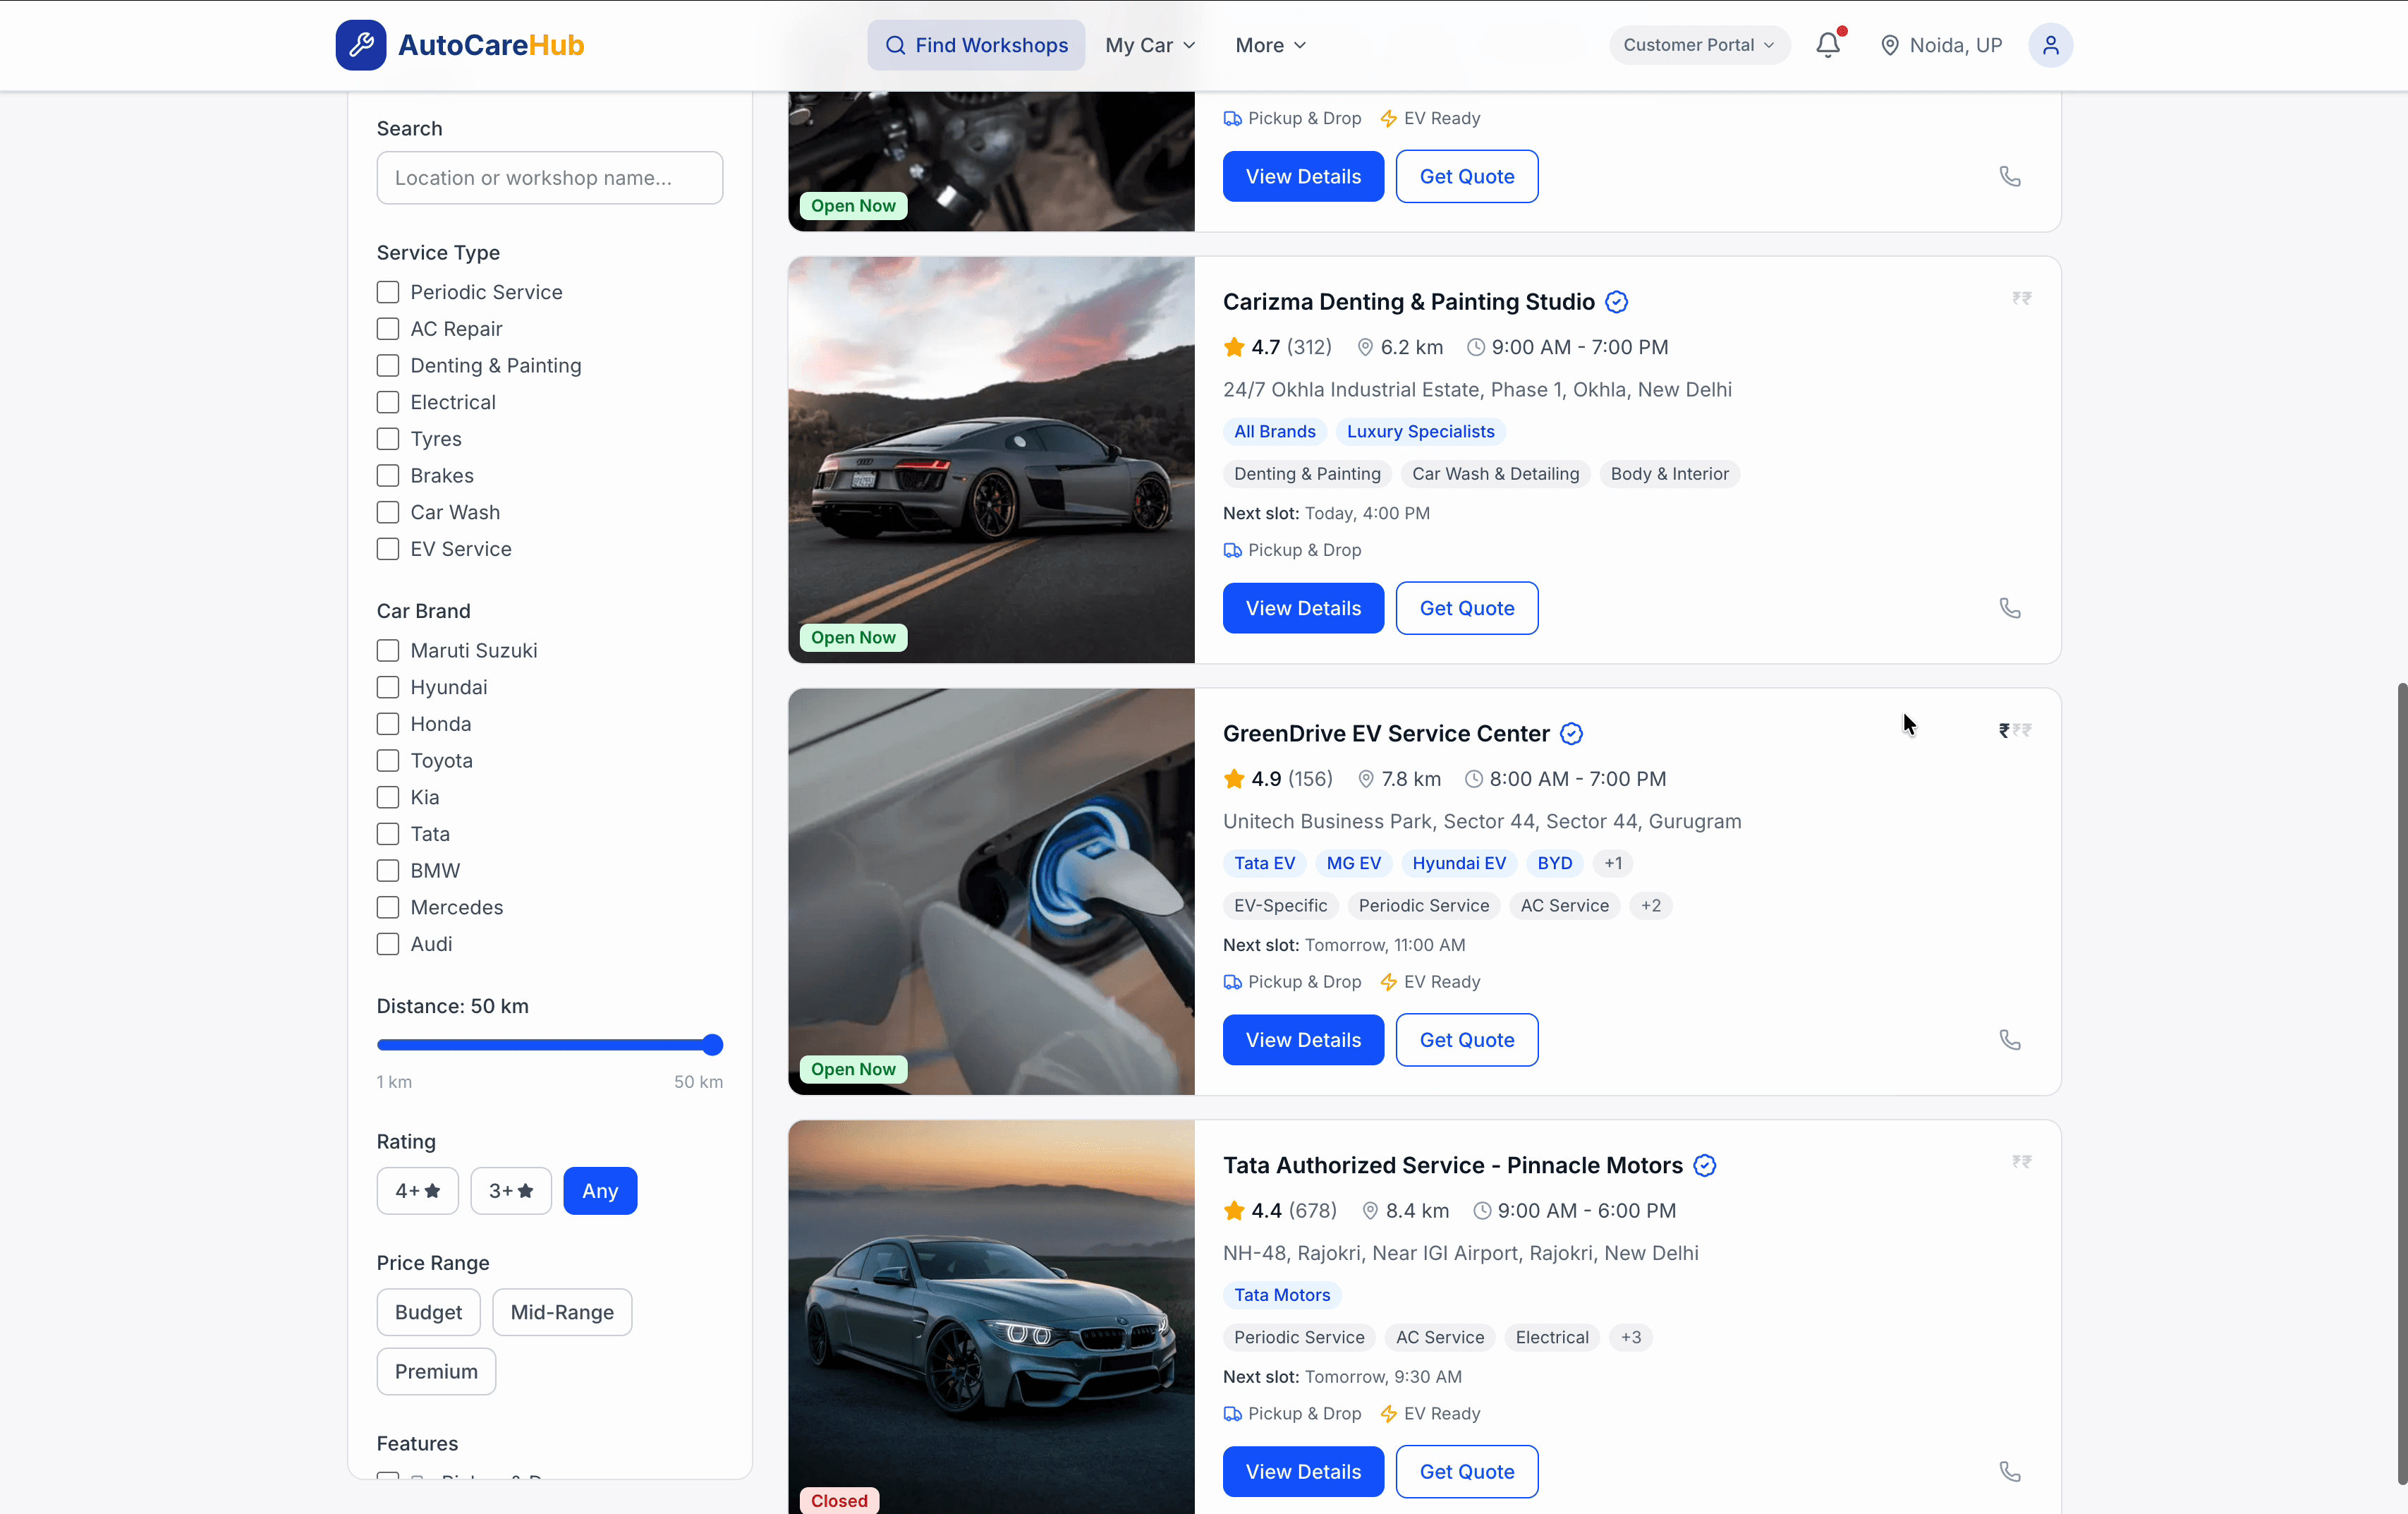The height and width of the screenshot is (1514, 2408).
Task: Click Get Quote on Carizma Denting & Painting Studio
Action: coord(1466,608)
